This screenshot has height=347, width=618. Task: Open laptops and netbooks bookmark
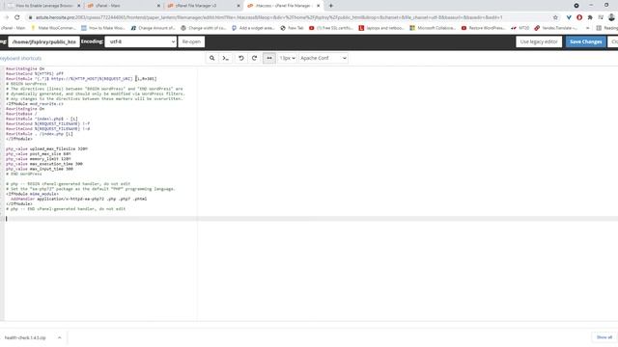coord(381,28)
